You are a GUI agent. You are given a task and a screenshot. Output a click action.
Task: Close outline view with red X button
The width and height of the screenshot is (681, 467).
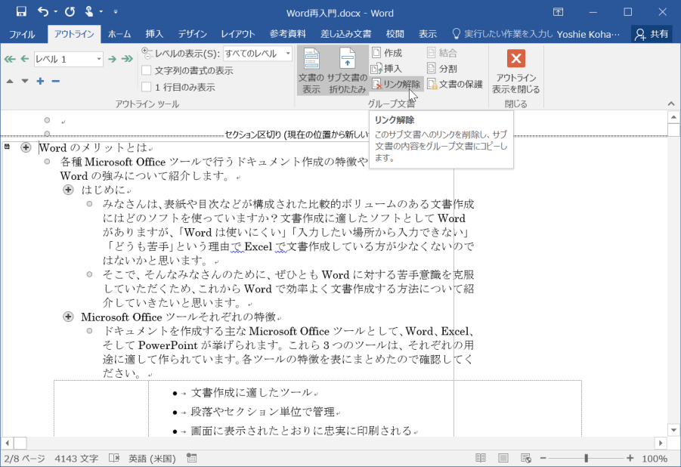(516, 71)
